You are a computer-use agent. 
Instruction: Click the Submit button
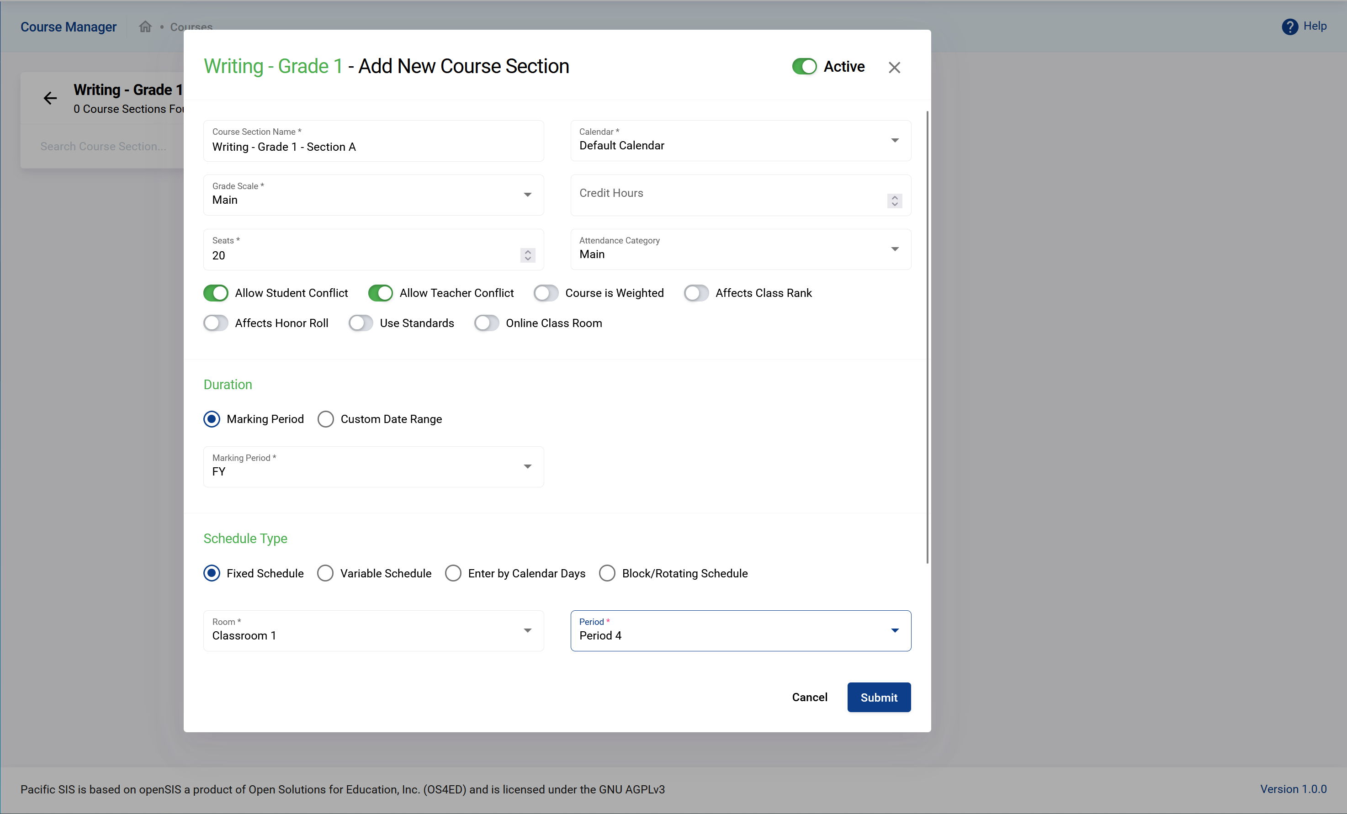pos(879,697)
